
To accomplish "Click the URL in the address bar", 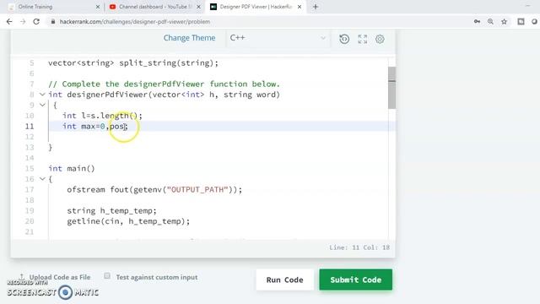I will click(x=135, y=22).
